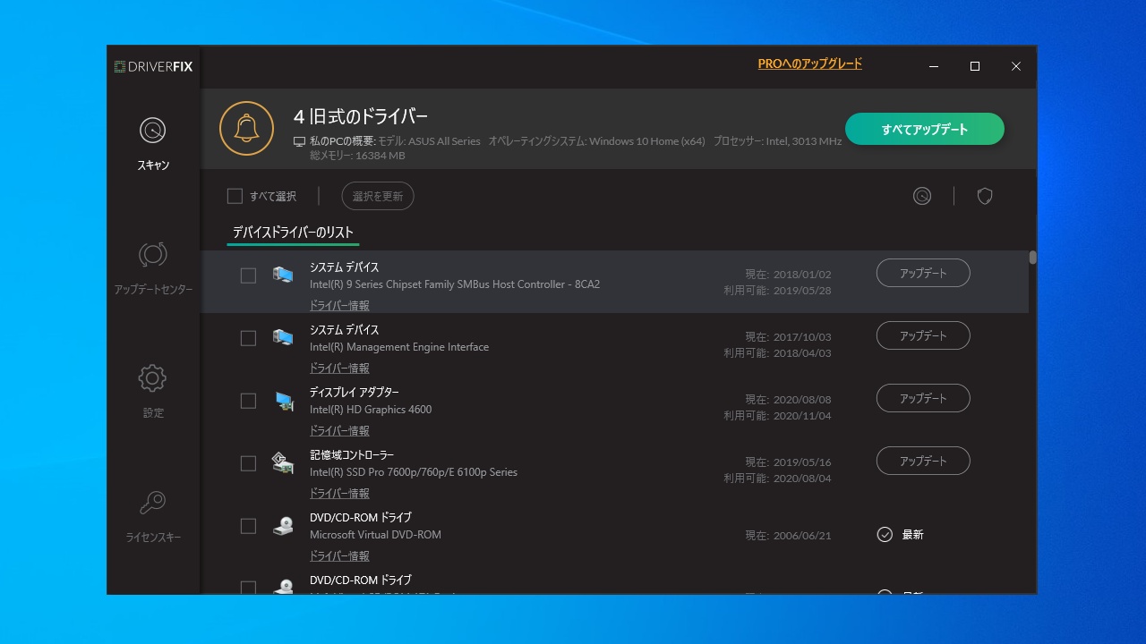Click storage controller icon for Intel SSD Pro
Image resolution: width=1146 pixels, height=644 pixels.
283,463
